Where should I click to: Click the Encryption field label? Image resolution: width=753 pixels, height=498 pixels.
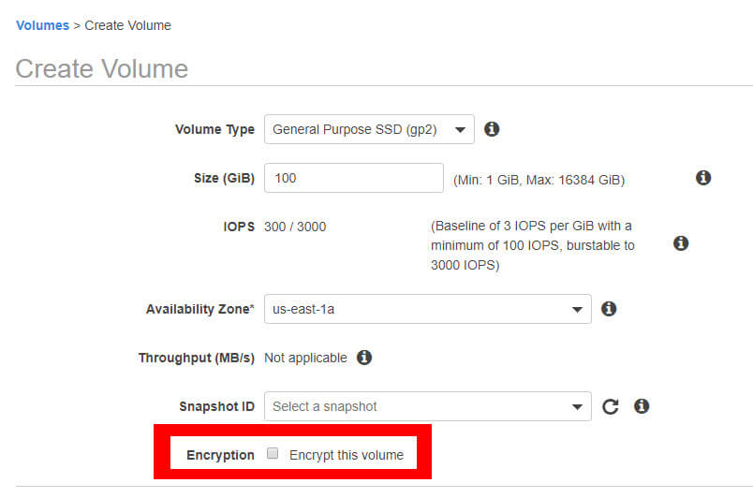(x=220, y=455)
